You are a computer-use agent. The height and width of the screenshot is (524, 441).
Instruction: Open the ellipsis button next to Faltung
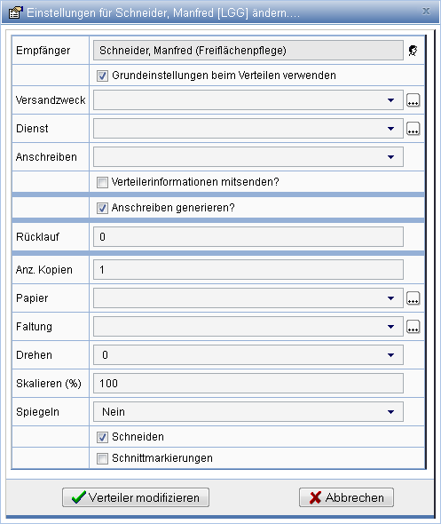click(x=413, y=327)
